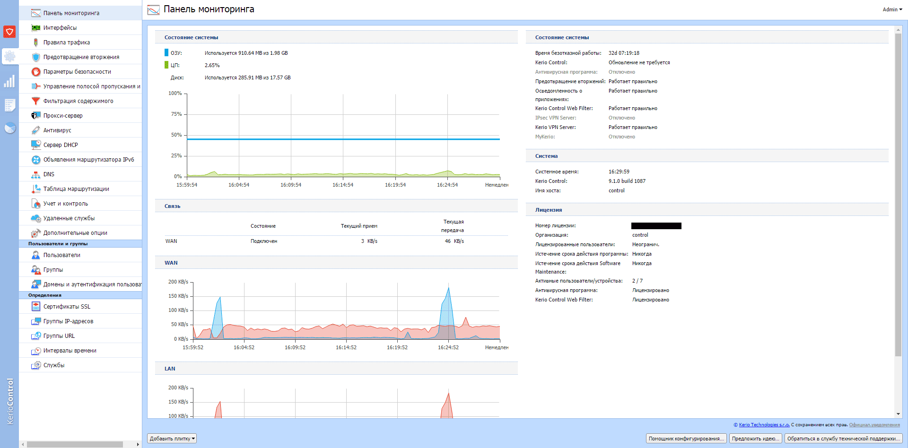Screen dimensions: 908x448
Task: Open Сервер DHCP in the sidebar
Action: tap(61, 145)
